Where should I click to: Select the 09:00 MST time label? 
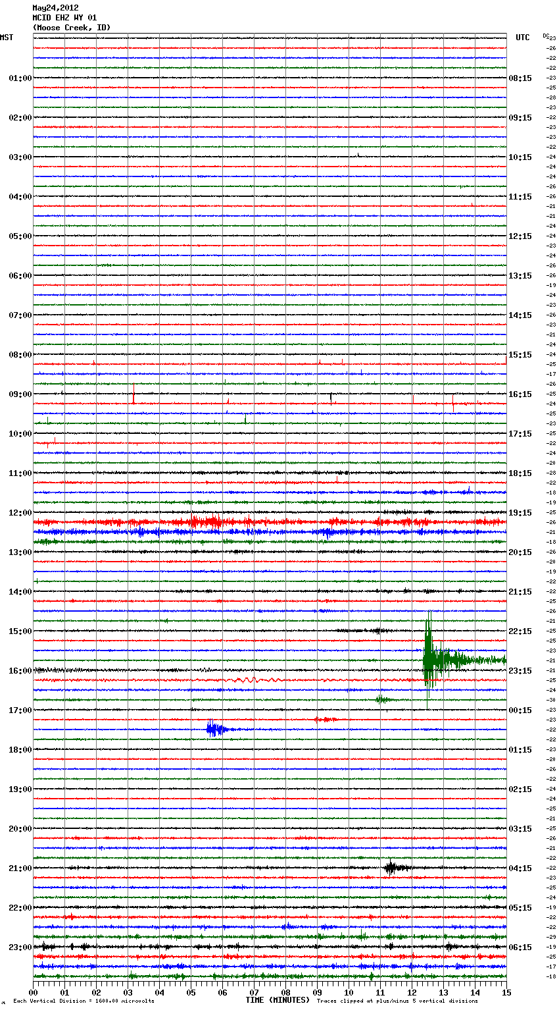20,394
